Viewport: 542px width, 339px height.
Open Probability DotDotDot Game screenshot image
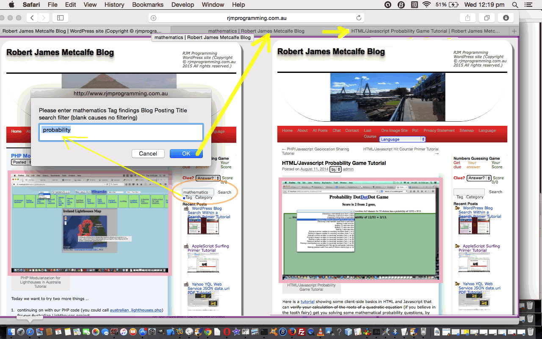click(x=360, y=230)
